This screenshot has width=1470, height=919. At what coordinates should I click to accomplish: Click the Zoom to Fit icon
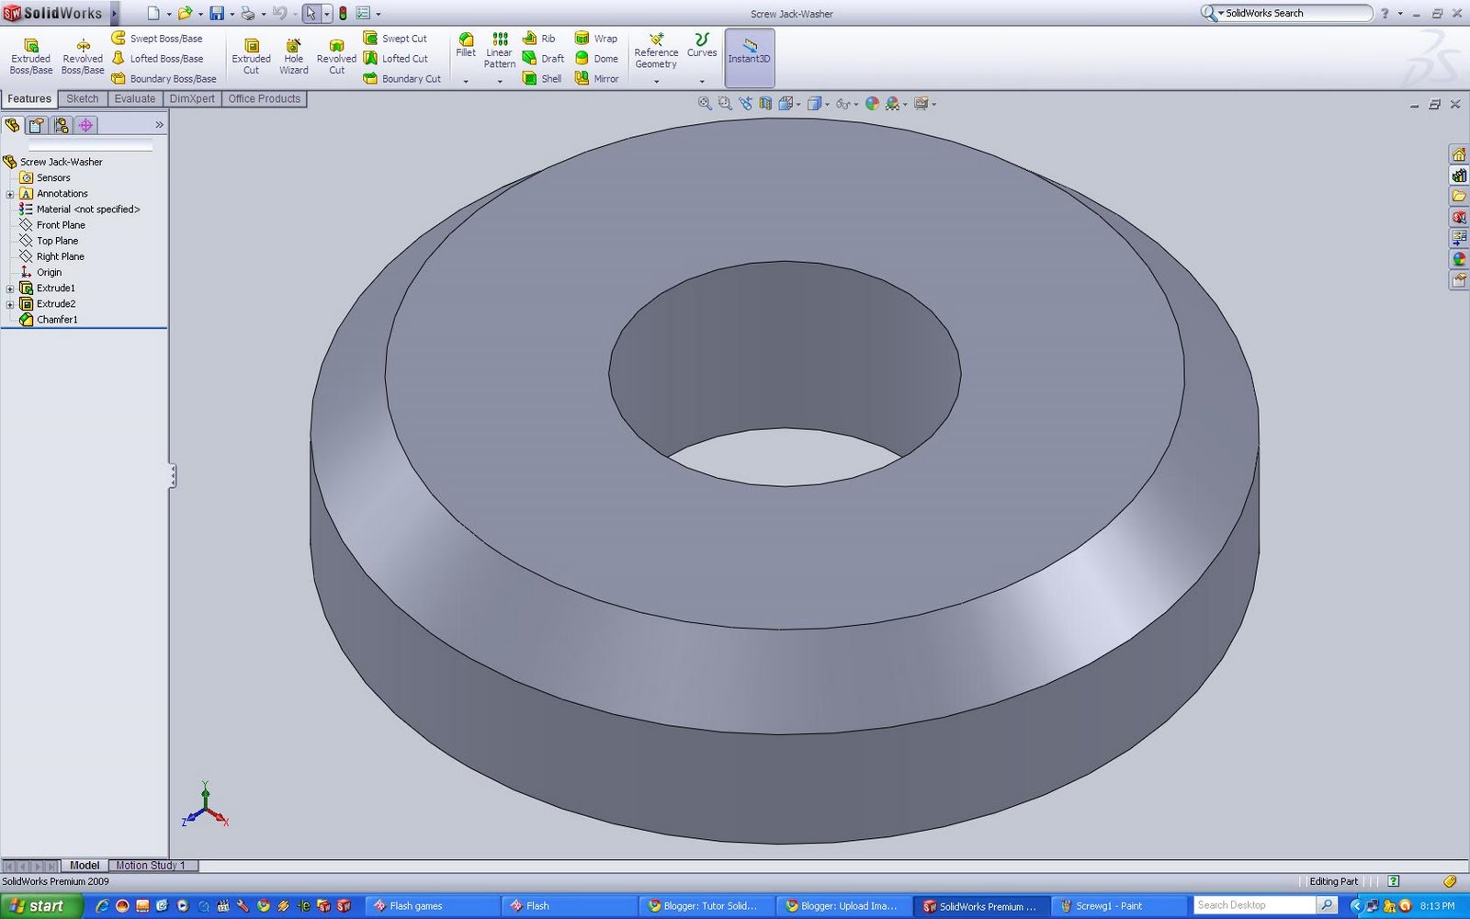click(x=703, y=103)
